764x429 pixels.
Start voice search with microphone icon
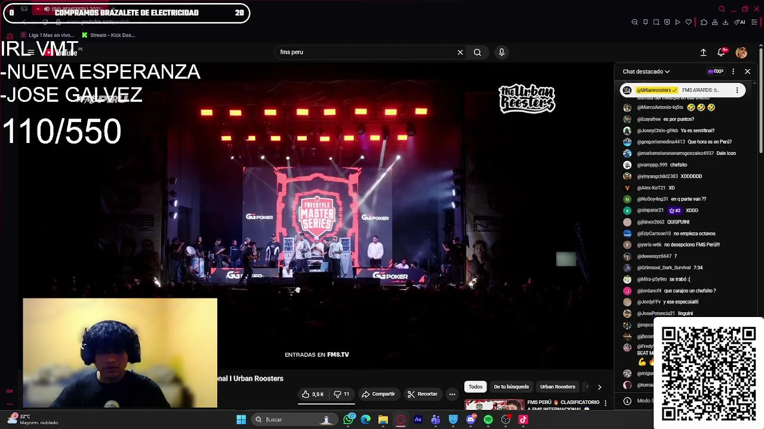click(501, 52)
